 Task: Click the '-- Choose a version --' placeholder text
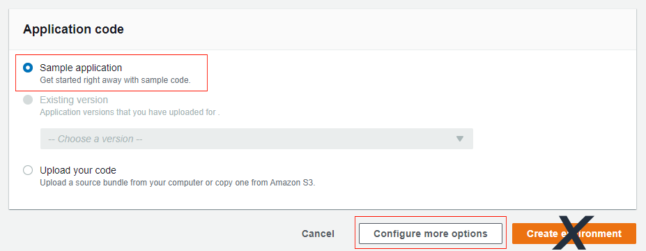tap(95, 139)
